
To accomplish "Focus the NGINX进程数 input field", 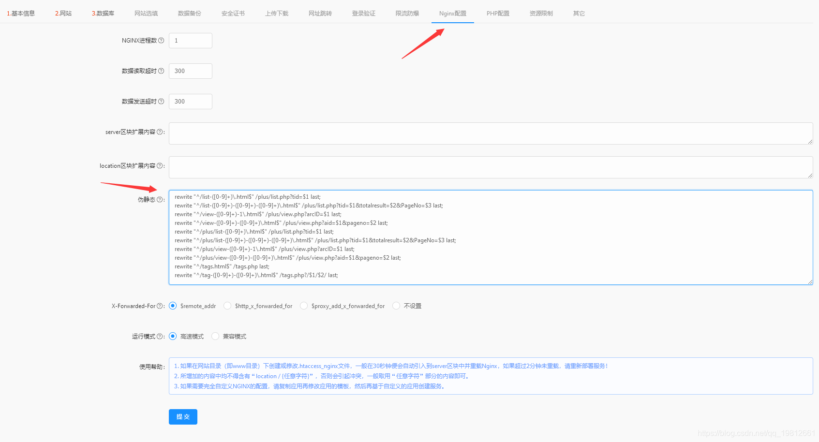I will pyautogui.click(x=191, y=41).
